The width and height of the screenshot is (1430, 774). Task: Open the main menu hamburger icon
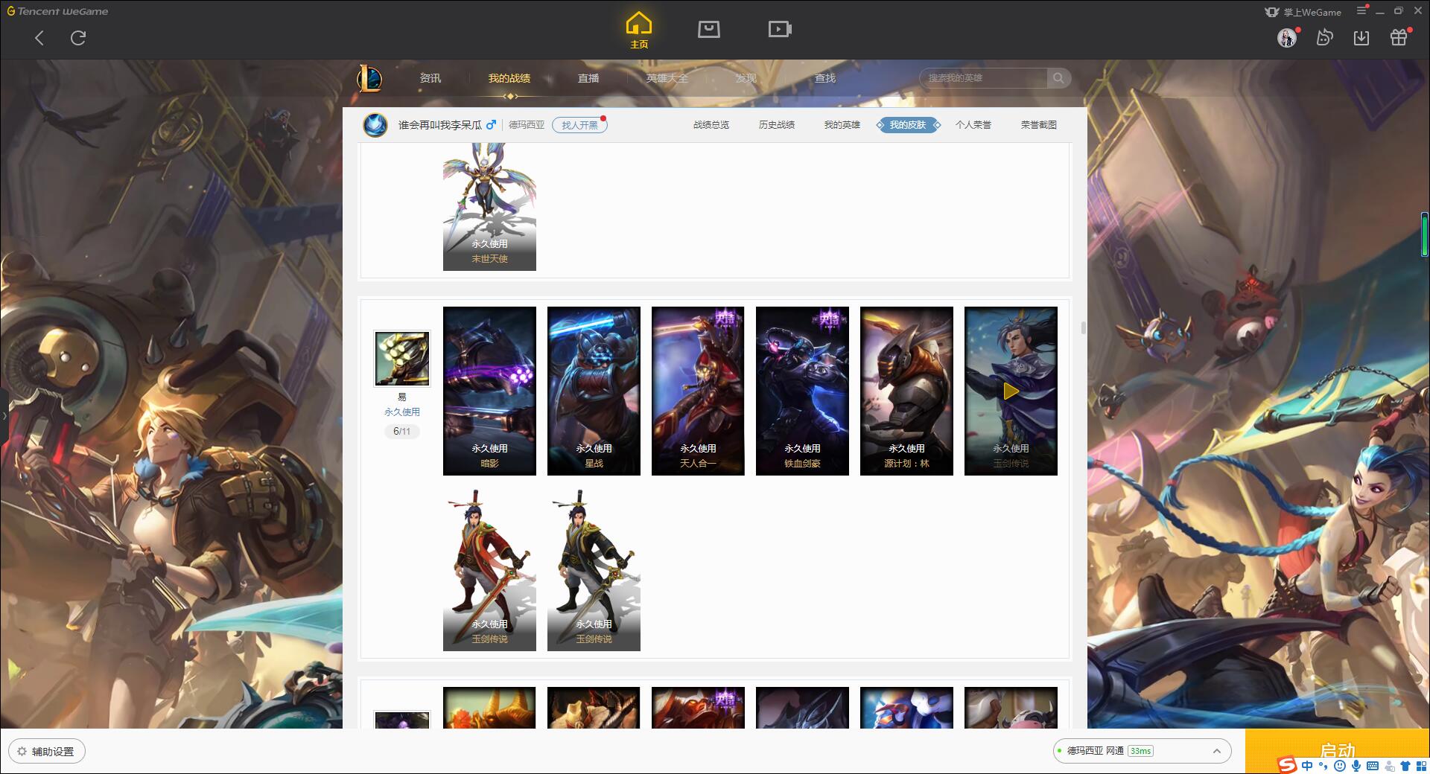point(1361,10)
